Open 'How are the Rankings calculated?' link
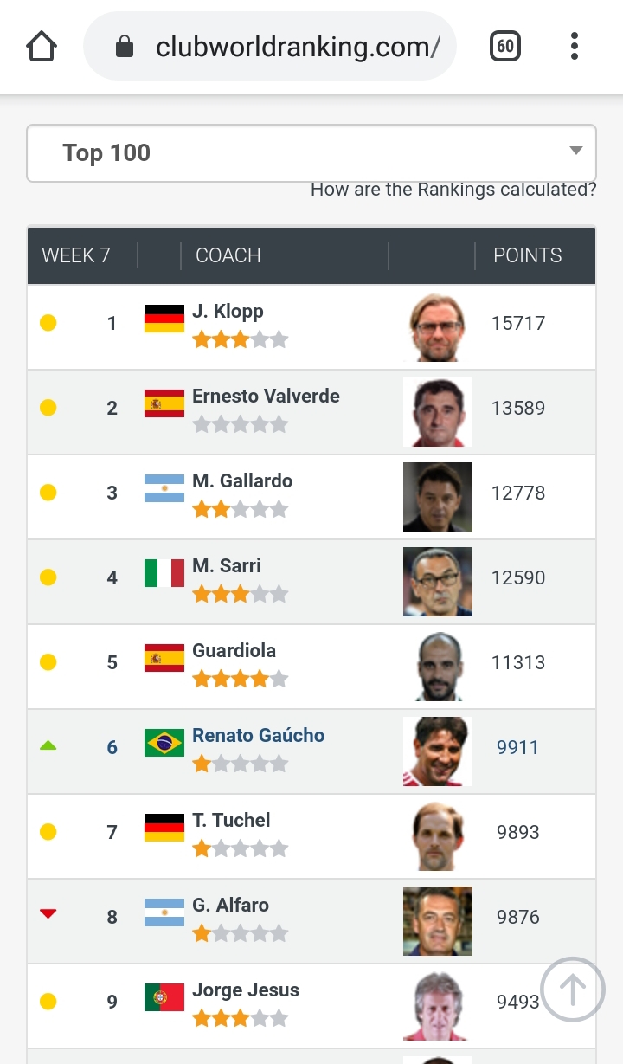 453,190
